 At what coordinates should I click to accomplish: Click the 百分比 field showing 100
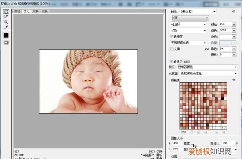[228, 143]
